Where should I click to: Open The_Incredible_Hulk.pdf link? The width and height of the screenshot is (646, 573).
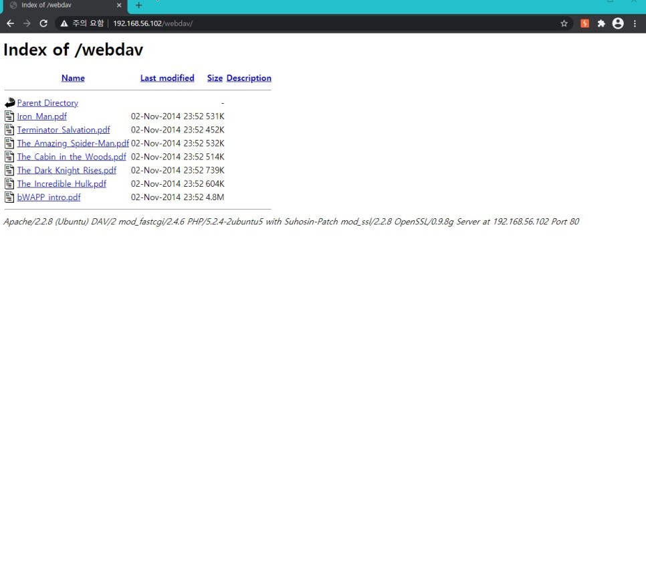point(62,183)
